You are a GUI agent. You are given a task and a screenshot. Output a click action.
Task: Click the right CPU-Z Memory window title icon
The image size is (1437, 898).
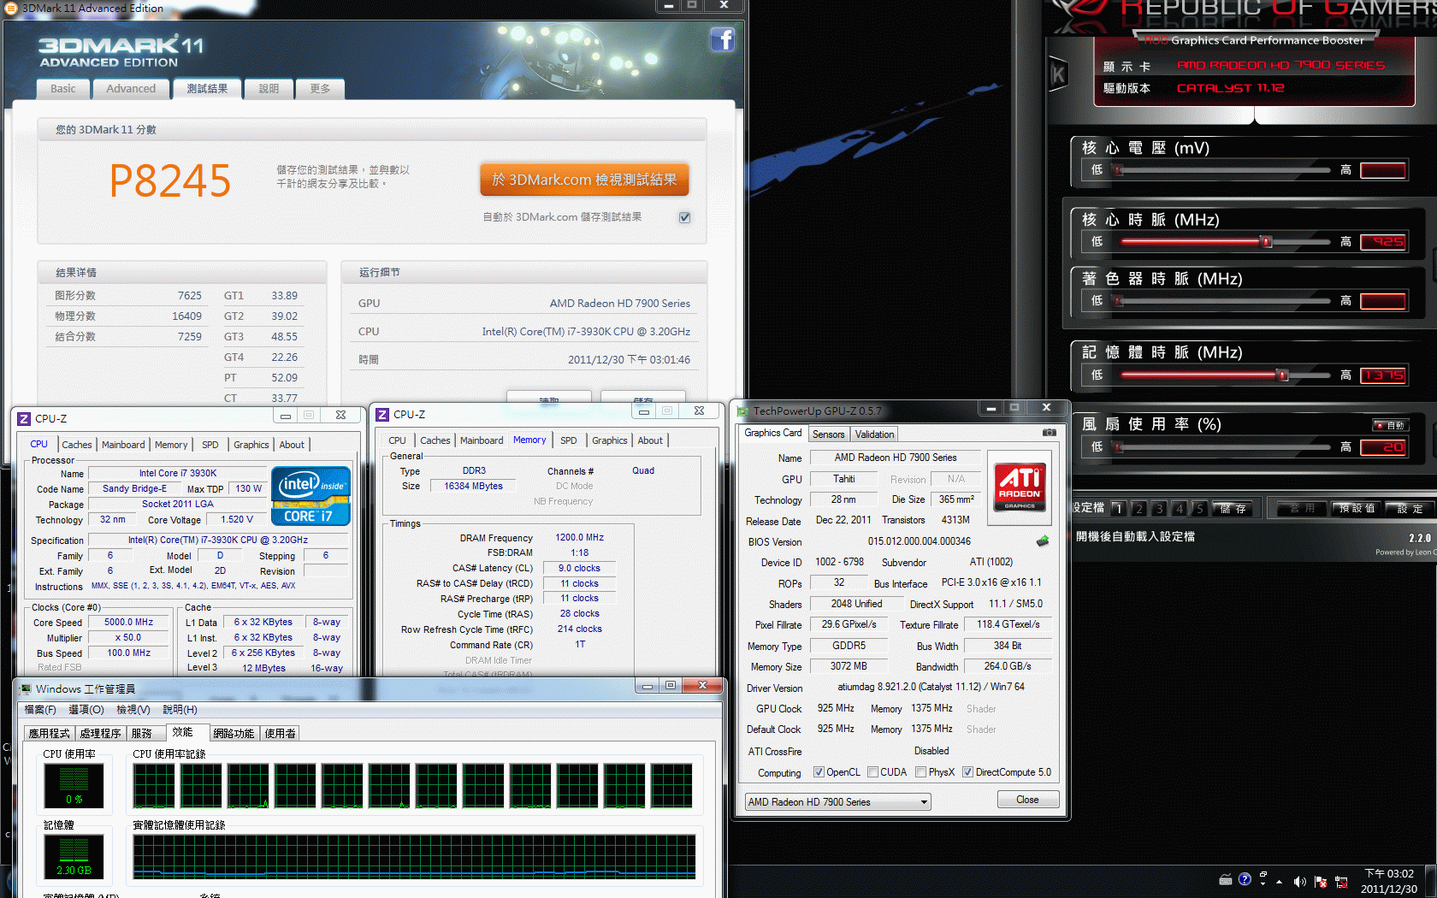[x=382, y=414]
